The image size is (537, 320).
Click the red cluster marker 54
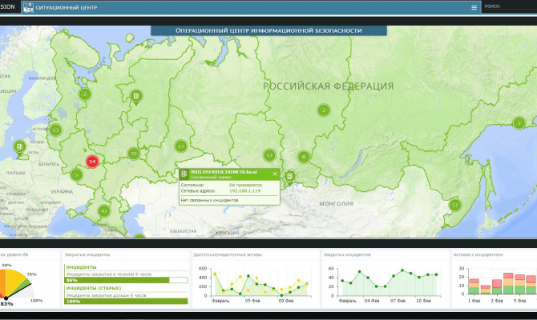point(92,161)
